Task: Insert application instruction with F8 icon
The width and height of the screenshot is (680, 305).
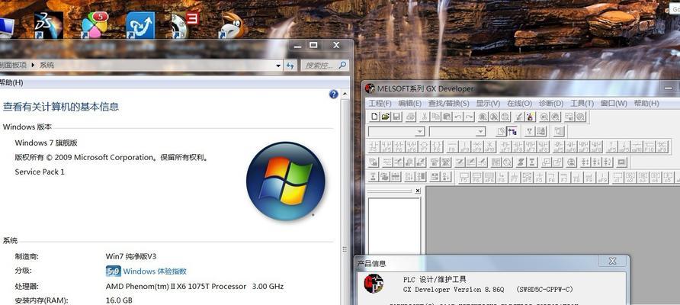Action: pos(436,146)
